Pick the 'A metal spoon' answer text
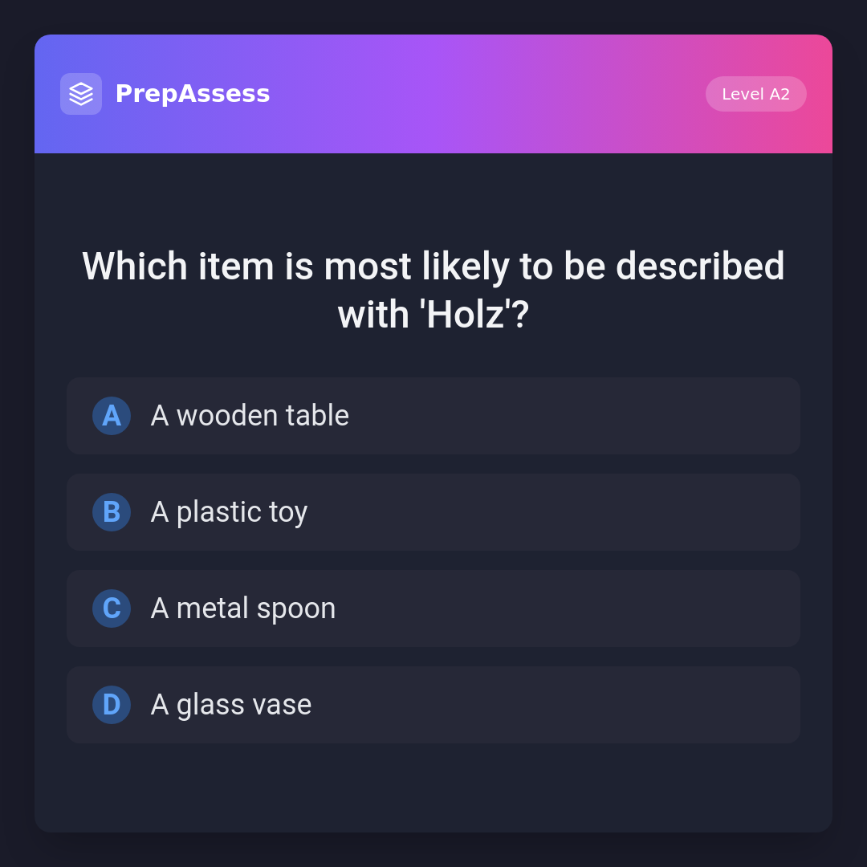Screen dimensions: 867x867 click(243, 609)
